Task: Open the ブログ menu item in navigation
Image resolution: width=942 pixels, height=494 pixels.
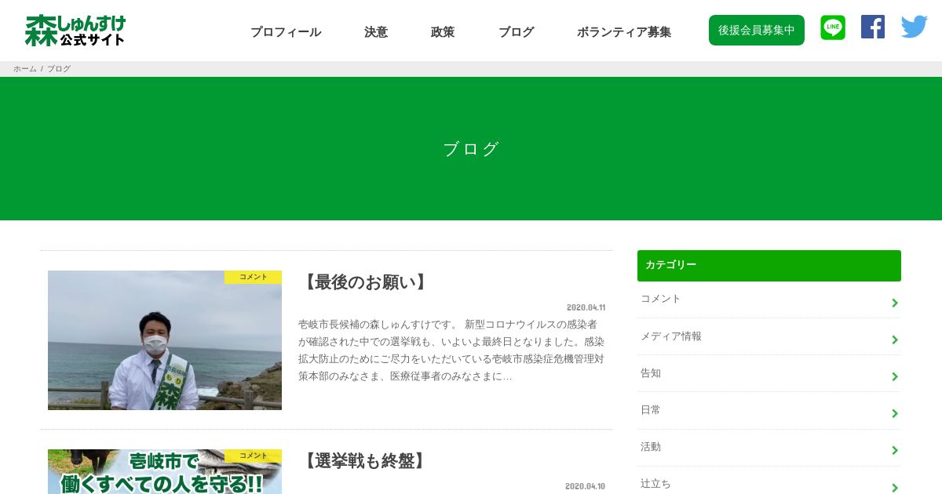Action: point(516,32)
